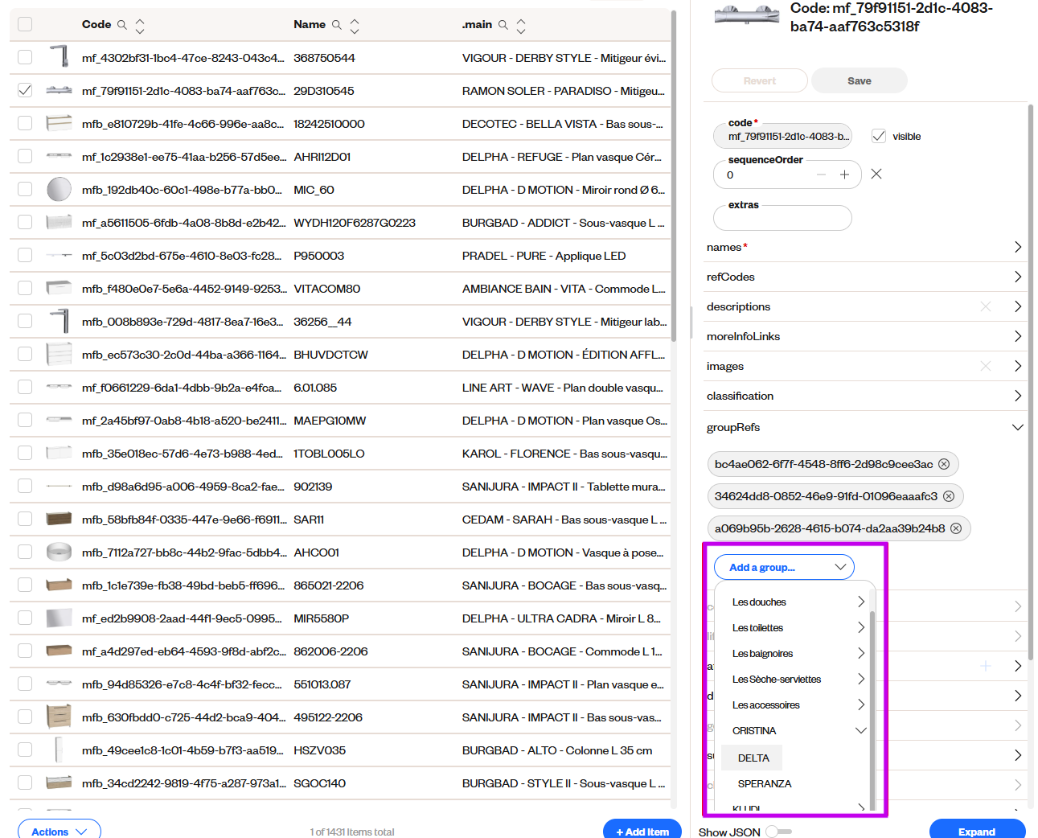1038x838 pixels.
Task: Select checkbox for row P950003
Action: (25, 255)
